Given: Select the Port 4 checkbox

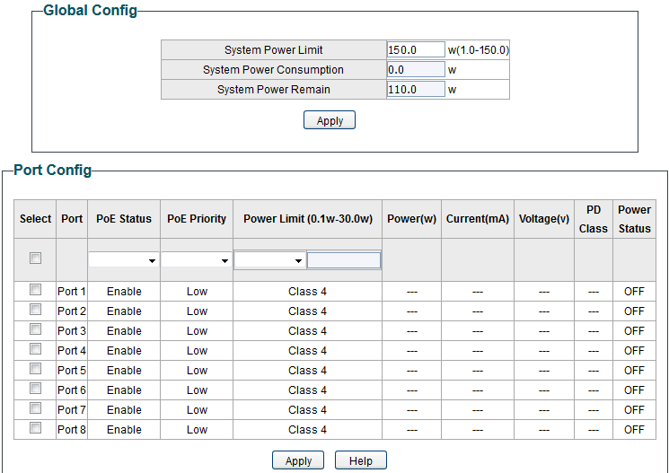Looking at the screenshot, I should (x=35, y=348).
